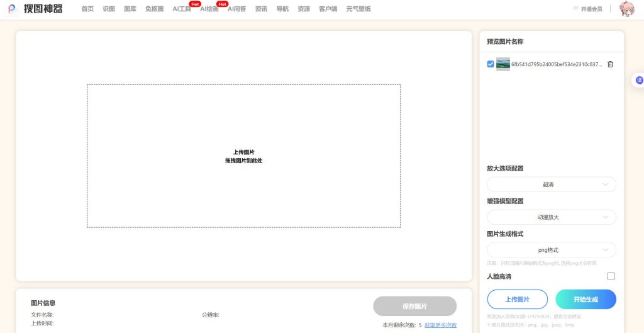Delete the uploaded image with trash icon
The width and height of the screenshot is (644, 333).
tap(610, 64)
